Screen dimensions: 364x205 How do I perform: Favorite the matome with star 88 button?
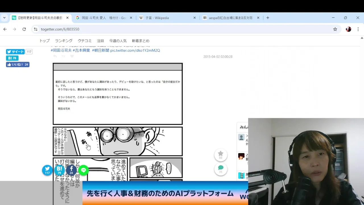(x=221, y=155)
